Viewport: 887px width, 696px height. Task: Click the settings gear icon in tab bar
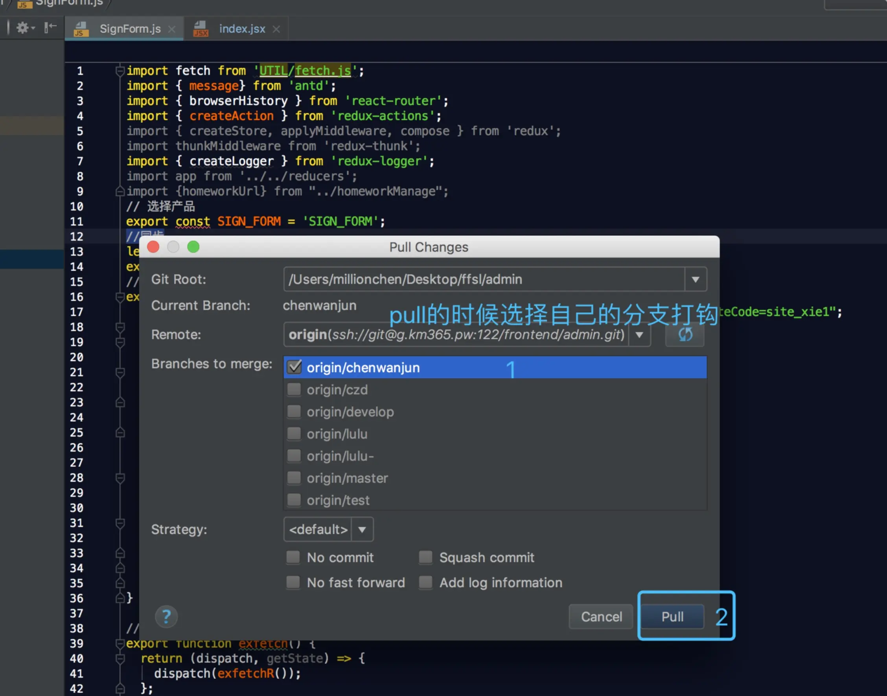[23, 28]
